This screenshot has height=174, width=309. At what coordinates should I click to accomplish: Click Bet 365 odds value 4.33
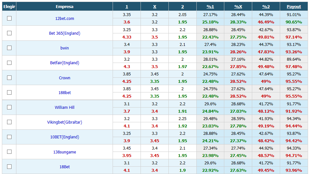point(127,37)
